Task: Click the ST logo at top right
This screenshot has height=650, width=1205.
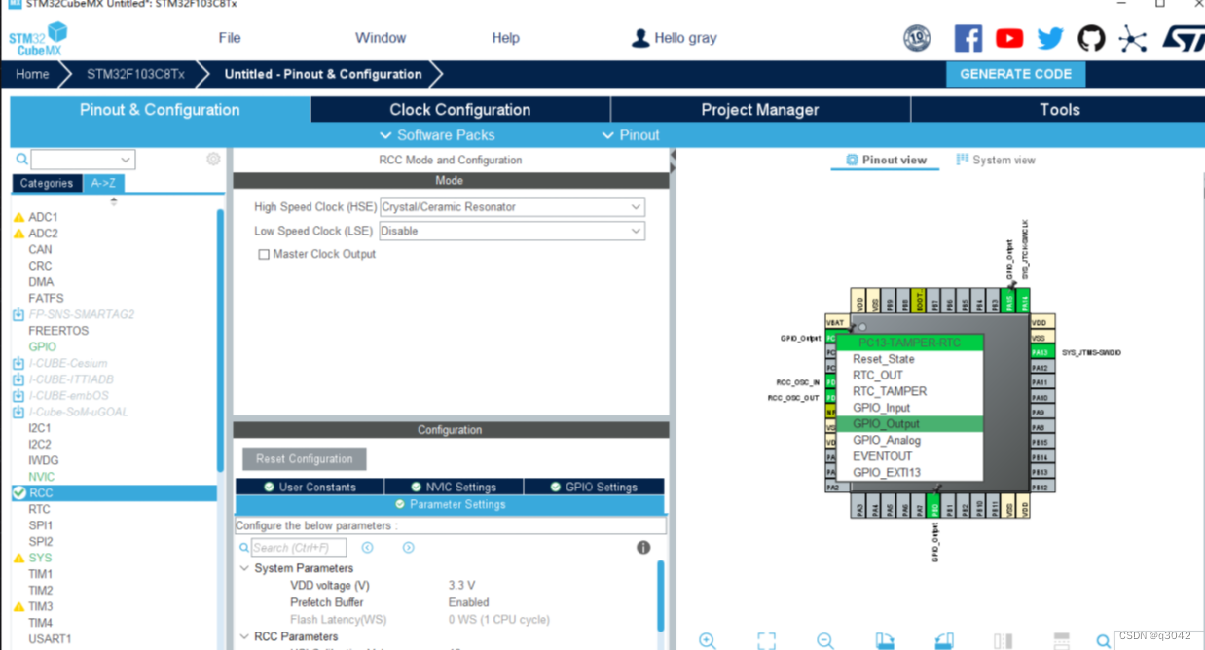Action: (x=1183, y=38)
